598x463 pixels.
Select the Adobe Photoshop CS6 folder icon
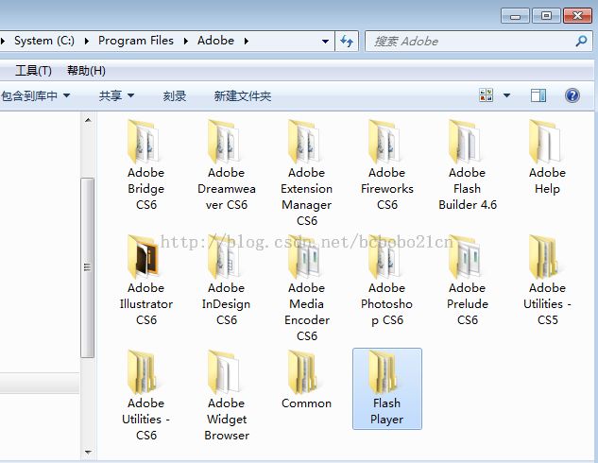click(384, 257)
